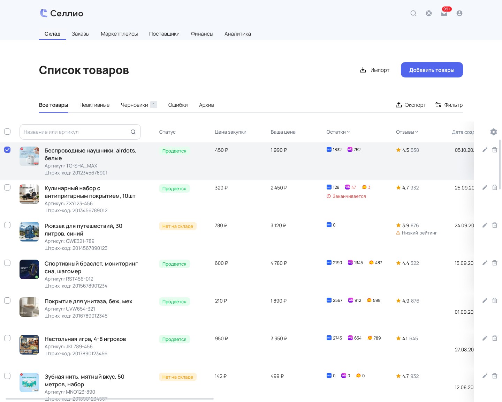This screenshot has width=502, height=402.
Task: Open the user profile icon
Action: pos(459,13)
